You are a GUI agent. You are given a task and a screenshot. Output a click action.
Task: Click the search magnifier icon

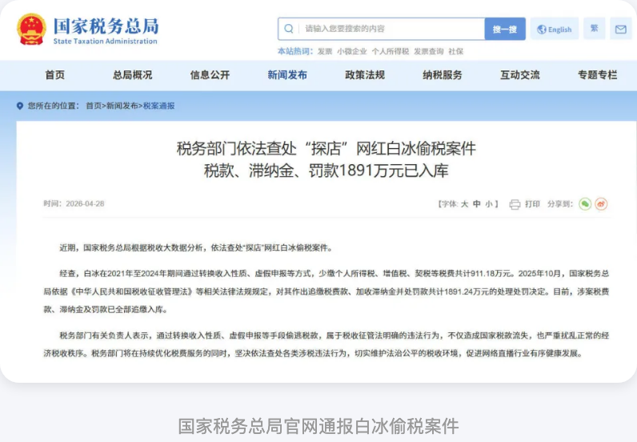[288, 29]
